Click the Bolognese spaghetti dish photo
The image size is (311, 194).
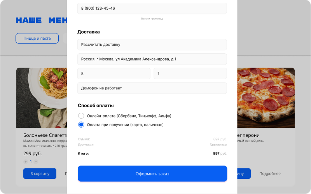click(x=41, y=97)
